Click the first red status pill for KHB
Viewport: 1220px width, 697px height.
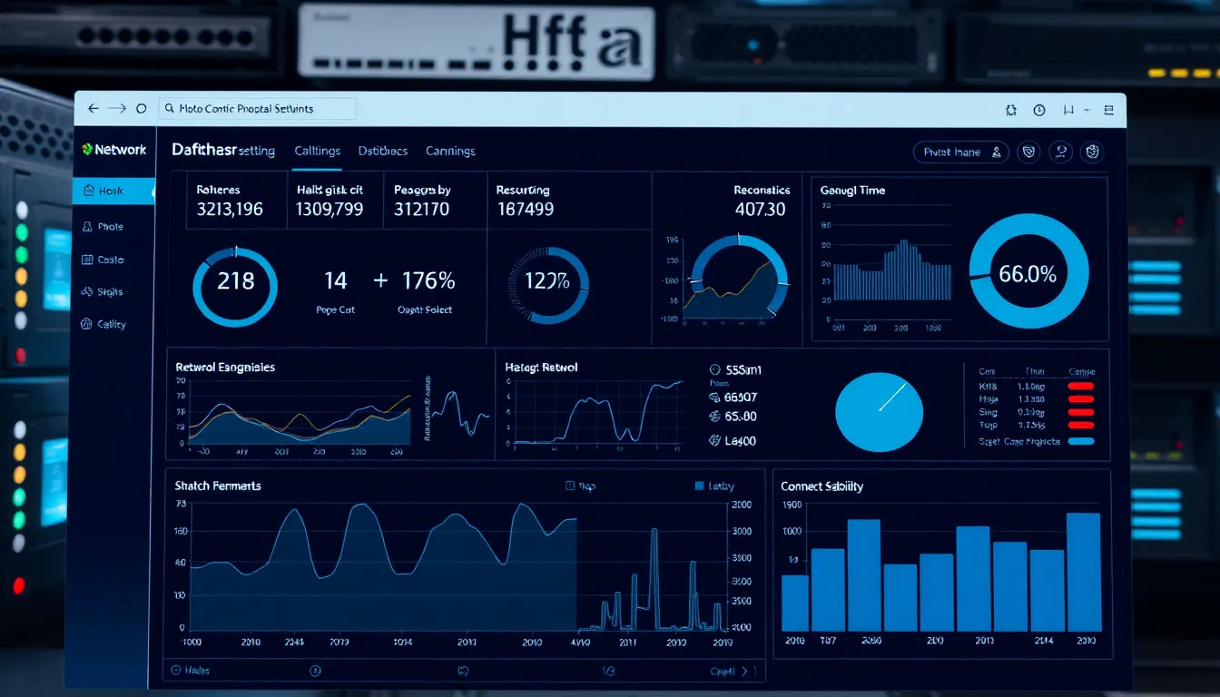pyautogui.click(x=1080, y=386)
